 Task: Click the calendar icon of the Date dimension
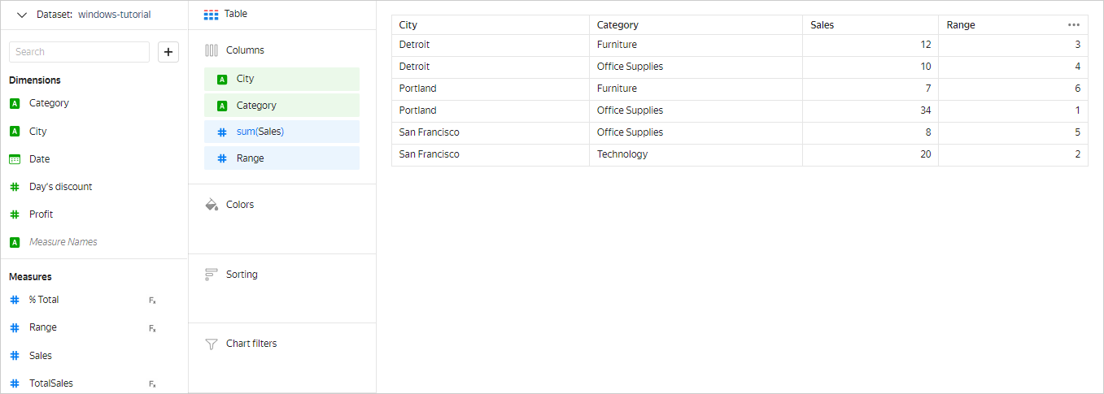[15, 159]
